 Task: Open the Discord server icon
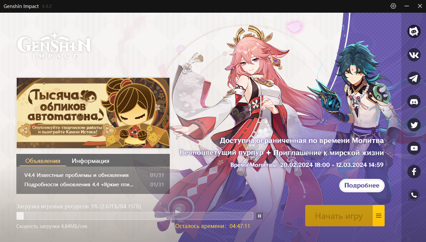tap(414, 101)
